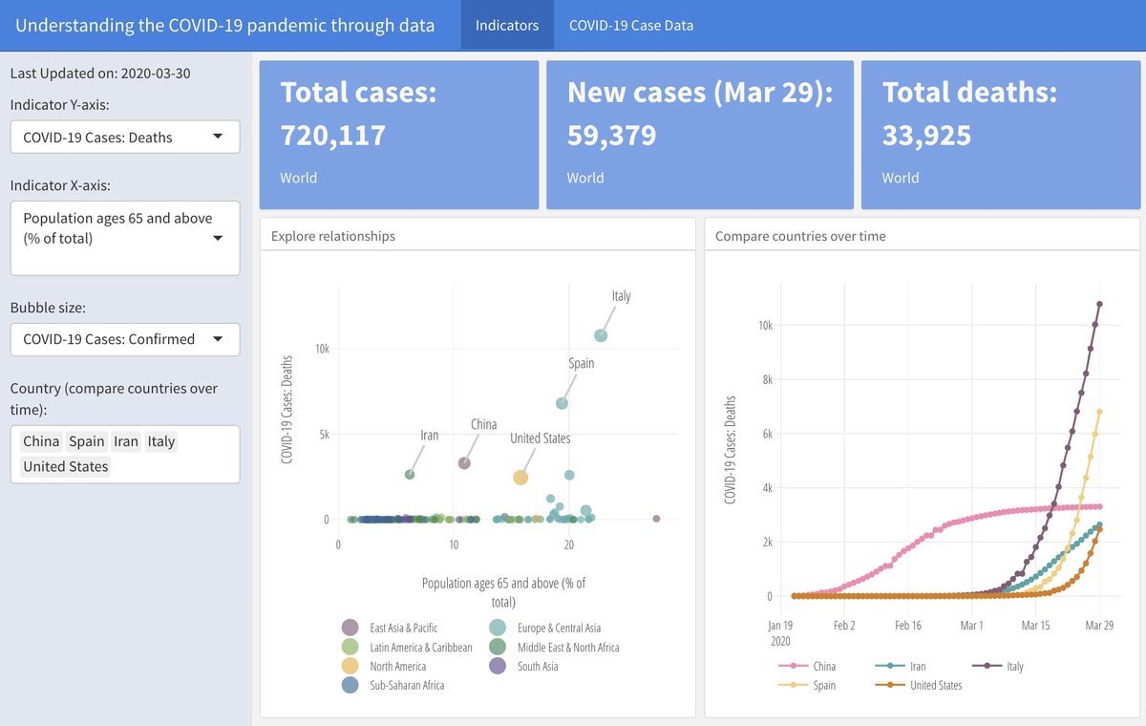Click the New cases (Mar 29) value box
The image size is (1146, 726).
(700, 135)
